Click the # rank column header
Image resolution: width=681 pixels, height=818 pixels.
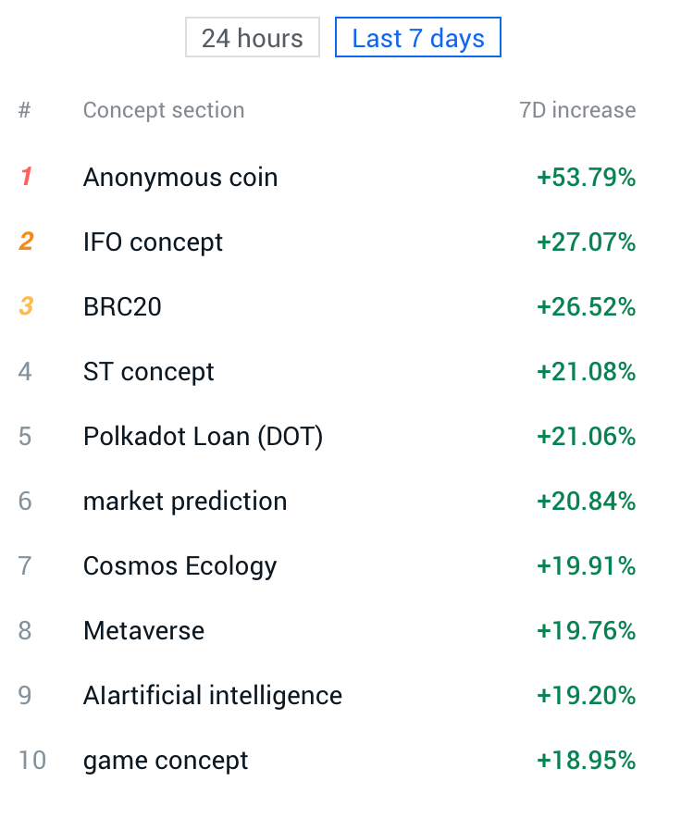(25, 110)
